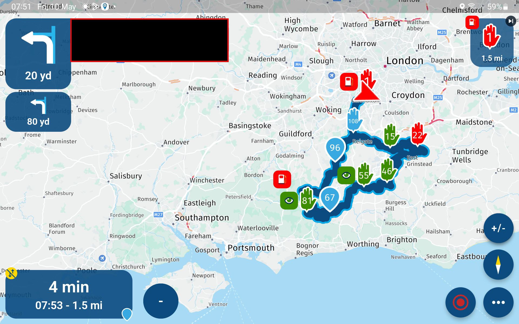The height and width of the screenshot is (324, 519).
Task: Tap green eye viewpoint near waypoint 81
Action: (x=289, y=200)
